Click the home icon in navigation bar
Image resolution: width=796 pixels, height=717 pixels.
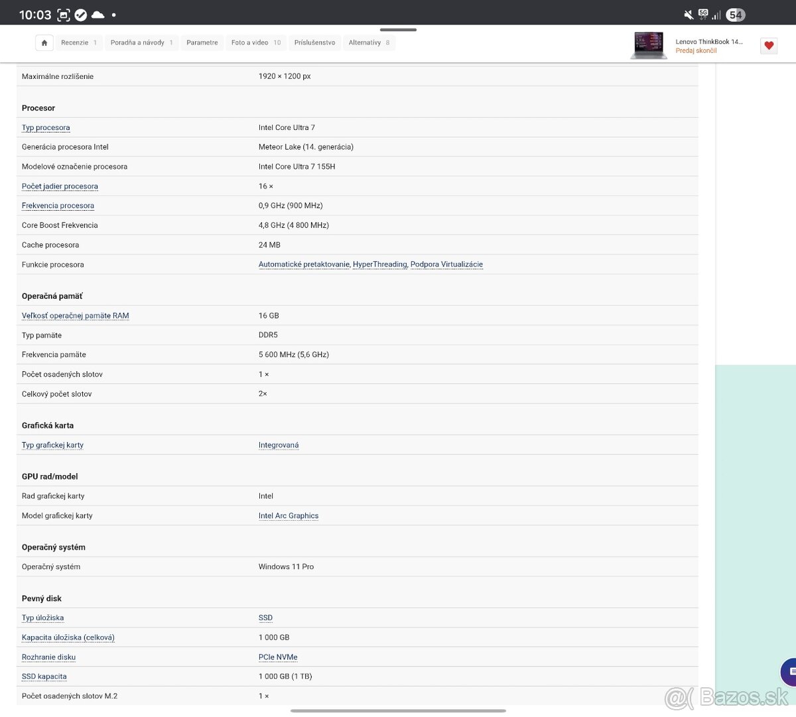point(44,42)
